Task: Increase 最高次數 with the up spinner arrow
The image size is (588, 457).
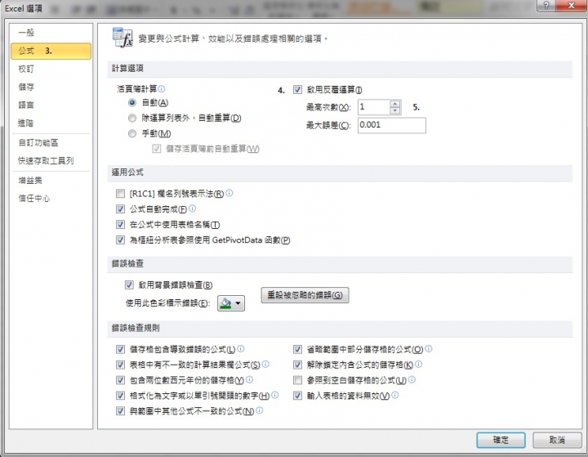Action: point(395,104)
